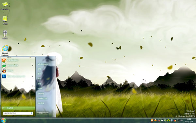
Task: Open 设备和打印机 (Devices and Printers)
Action: 42,98
